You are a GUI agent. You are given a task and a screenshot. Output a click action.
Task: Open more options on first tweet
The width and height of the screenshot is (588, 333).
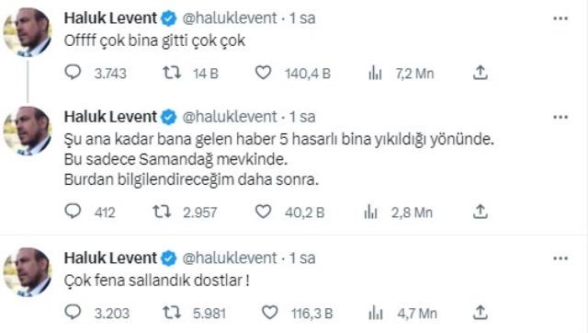pyautogui.click(x=560, y=18)
